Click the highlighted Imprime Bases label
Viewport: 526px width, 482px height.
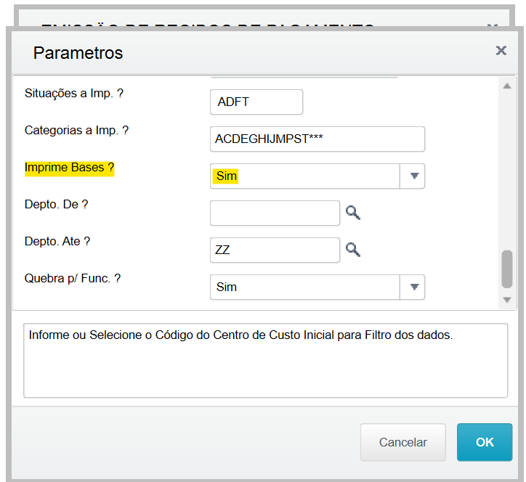[x=70, y=168]
